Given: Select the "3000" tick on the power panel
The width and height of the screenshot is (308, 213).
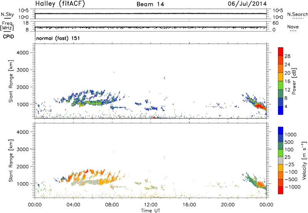Looking at the screenshot, I should pos(22,70).
